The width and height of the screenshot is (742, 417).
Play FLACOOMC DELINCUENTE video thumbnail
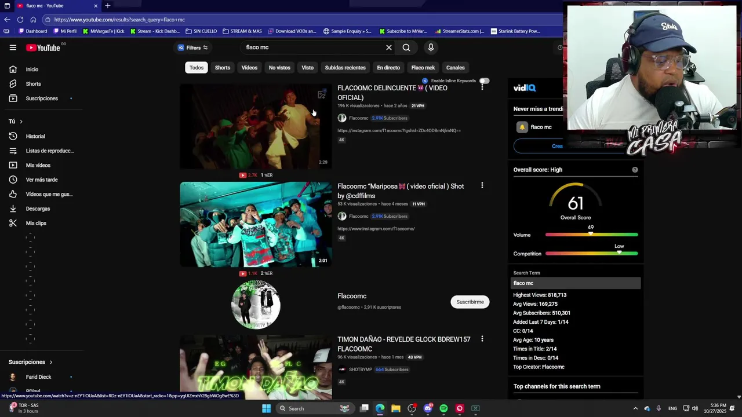(x=256, y=127)
